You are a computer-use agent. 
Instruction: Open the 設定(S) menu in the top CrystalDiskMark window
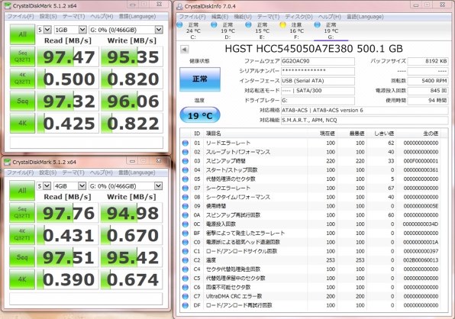coord(48,17)
